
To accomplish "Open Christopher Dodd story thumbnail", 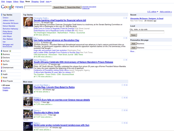I will click(x=28, y=22).
